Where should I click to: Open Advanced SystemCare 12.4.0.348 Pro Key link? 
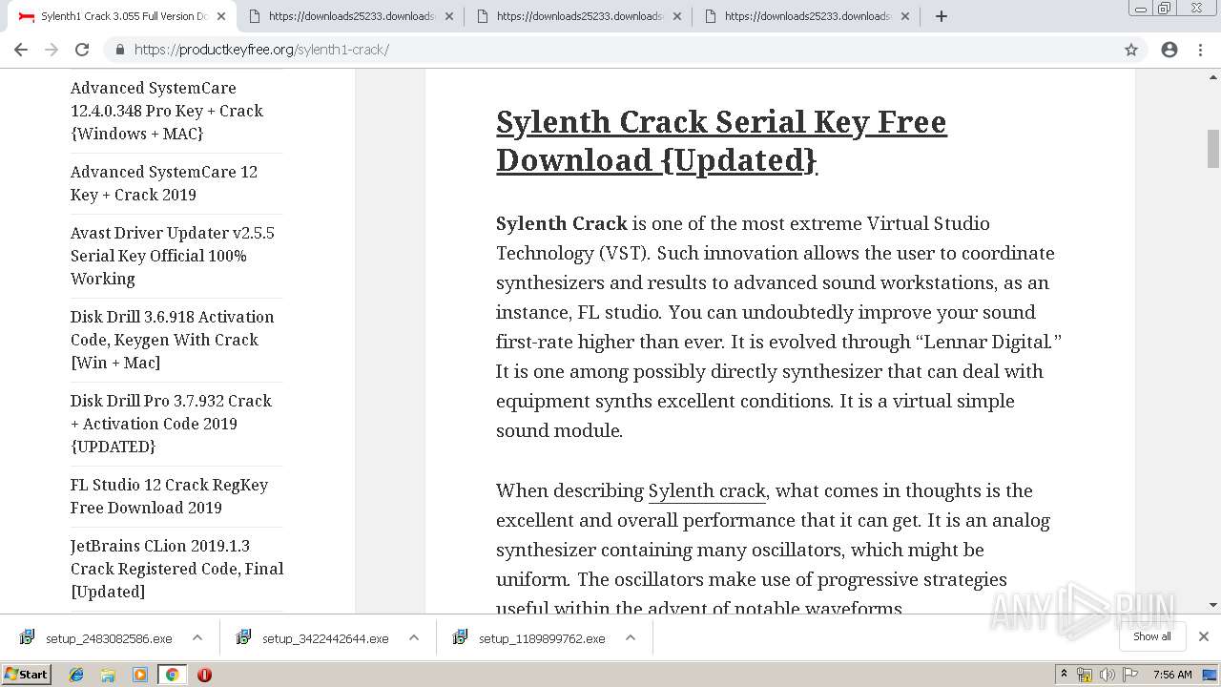click(167, 111)
